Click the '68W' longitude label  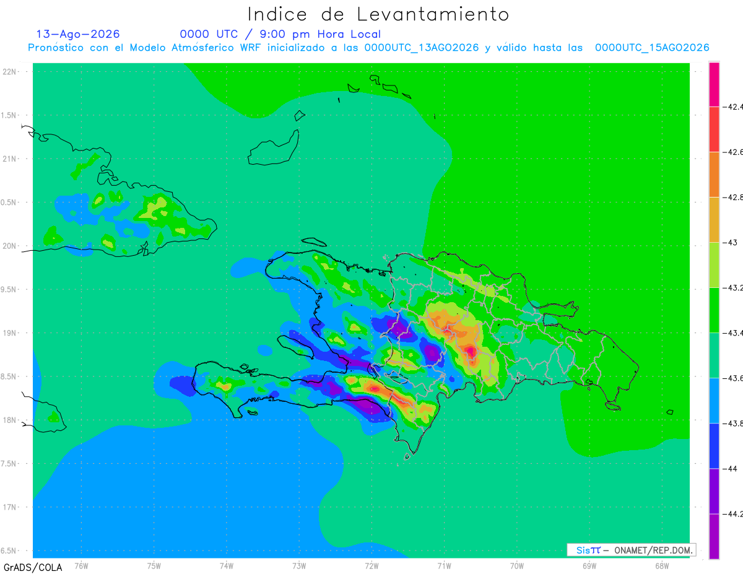(662, 565)
